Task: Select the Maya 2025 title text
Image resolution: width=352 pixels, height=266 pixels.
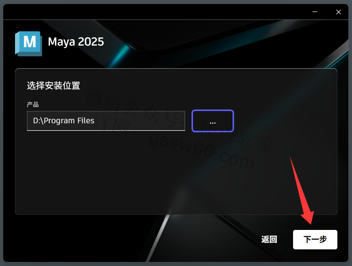Action: (76, 42)
